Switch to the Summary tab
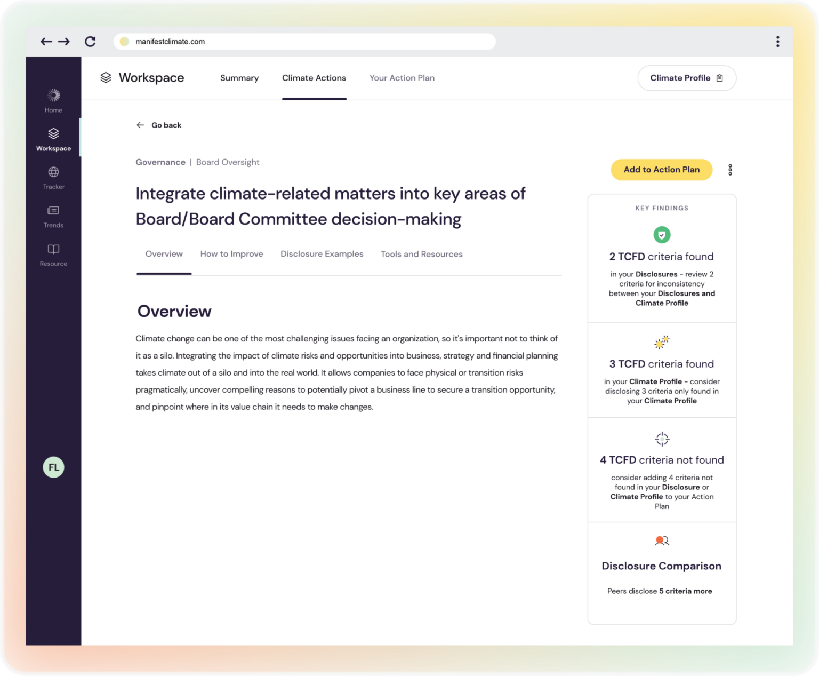This screenshot has height=676, width=819. point(239,78)
